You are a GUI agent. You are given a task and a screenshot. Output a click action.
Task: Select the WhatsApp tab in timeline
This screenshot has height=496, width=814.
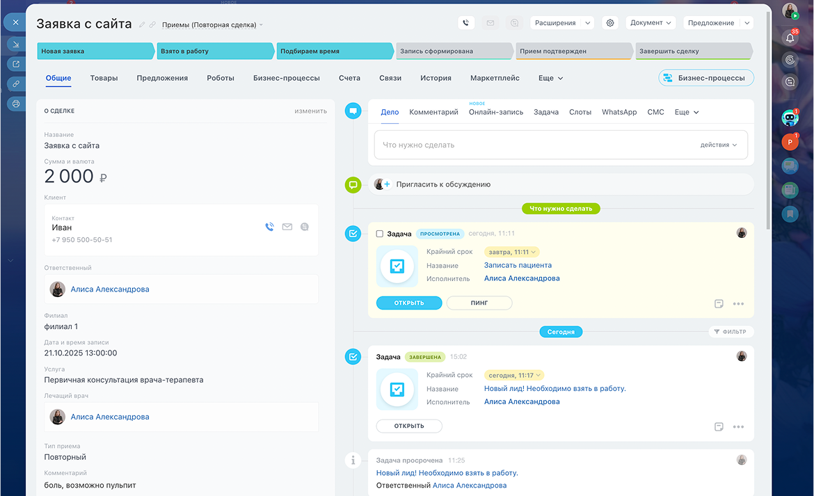coord(619,112)
